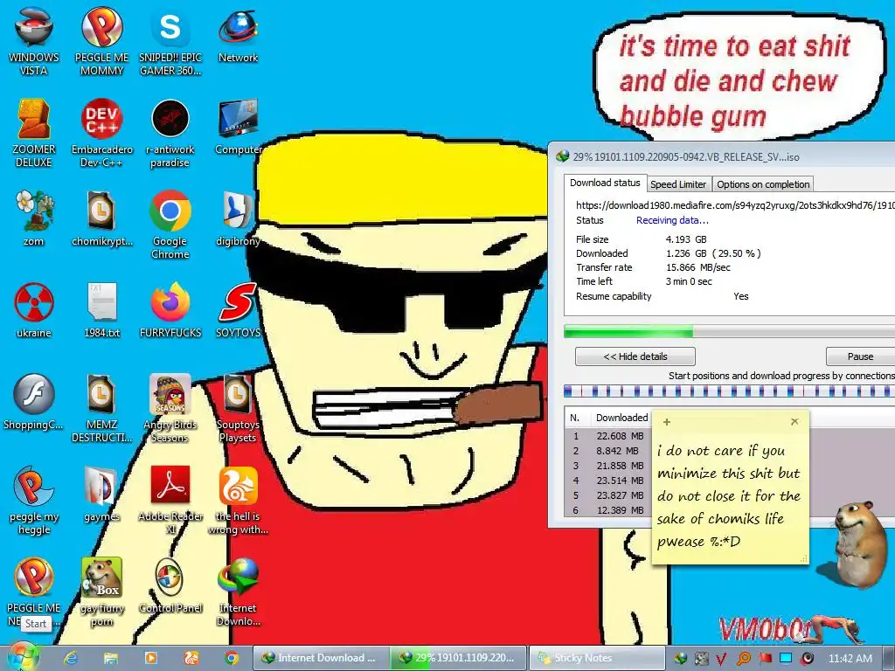Click the N. column header
The image size is (895, 671).
[575, 418]
